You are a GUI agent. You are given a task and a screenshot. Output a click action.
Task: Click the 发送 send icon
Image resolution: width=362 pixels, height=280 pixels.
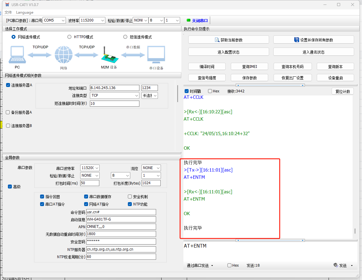336,265
